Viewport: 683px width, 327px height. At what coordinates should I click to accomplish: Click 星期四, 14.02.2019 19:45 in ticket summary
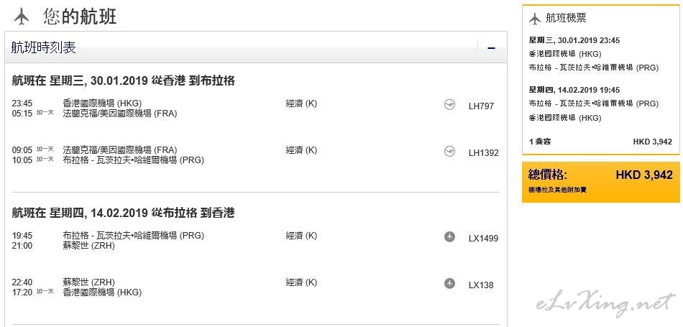coord(574,90)
